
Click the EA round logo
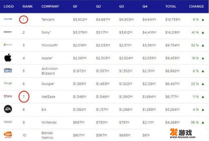pyautogui.click(x=8, y=109)
